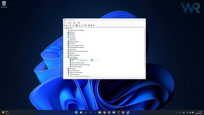This screenshot has width=204, height=115.
Task: Click the printer icon beside Root Print Queue
Action: point(70,67)
